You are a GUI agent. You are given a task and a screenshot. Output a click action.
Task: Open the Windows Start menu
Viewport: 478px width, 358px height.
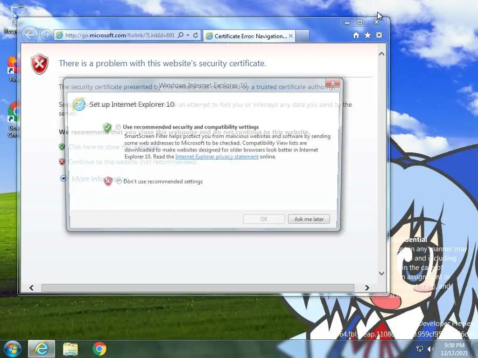click(12, 349)
